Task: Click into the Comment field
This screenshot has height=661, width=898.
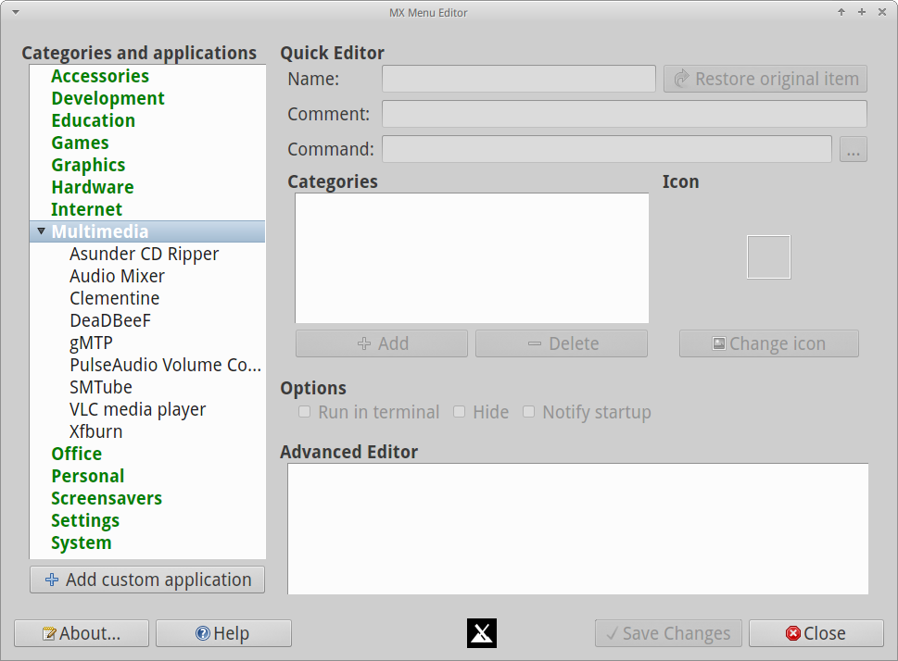Action: pyautogui.click(x=625, y=114)
